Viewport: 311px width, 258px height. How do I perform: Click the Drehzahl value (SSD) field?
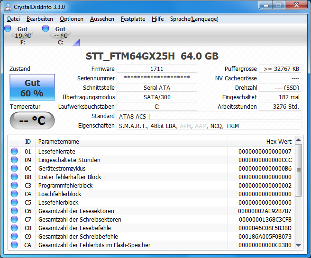[280, 87]
